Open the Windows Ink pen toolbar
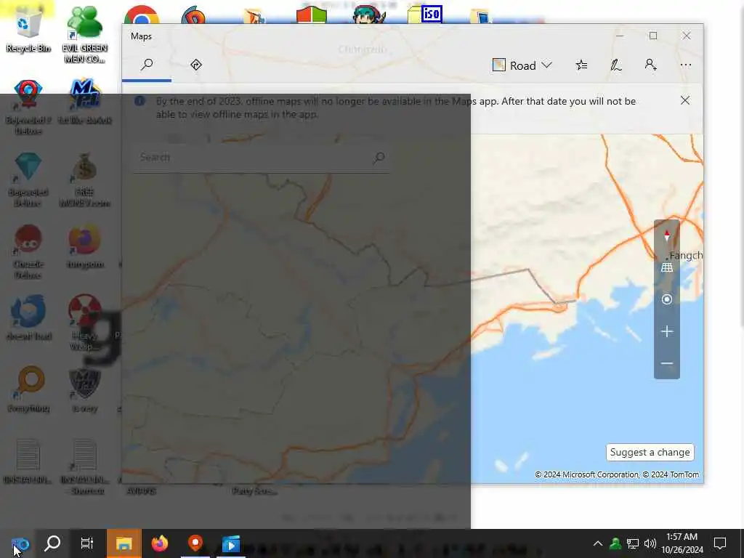Screen dimensions: 744x558 coord(616,65)
